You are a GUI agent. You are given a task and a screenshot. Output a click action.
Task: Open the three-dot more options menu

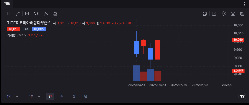pos(244,4)
